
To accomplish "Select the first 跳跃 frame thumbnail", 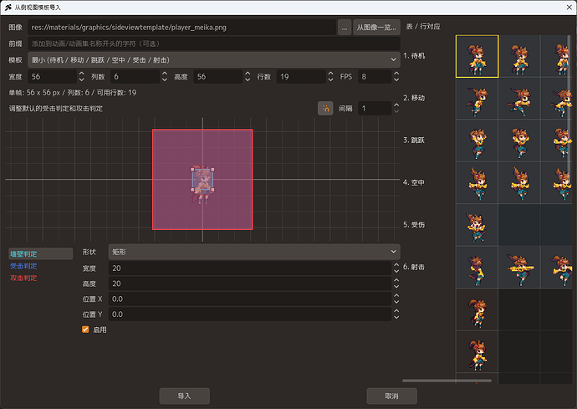I will pyautogui.click(x=477, y=141).
